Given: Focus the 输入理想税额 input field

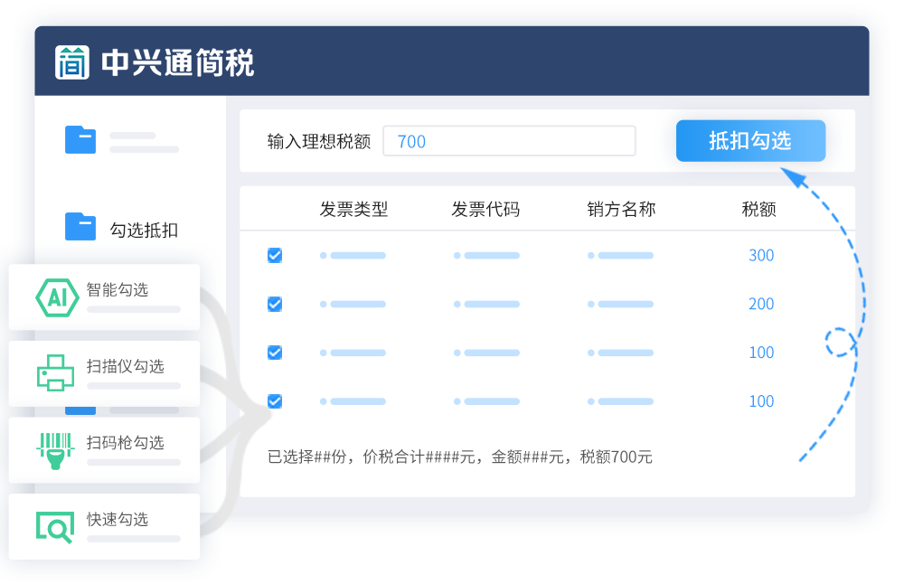Looking at the screenshot, I should (510, 141).
